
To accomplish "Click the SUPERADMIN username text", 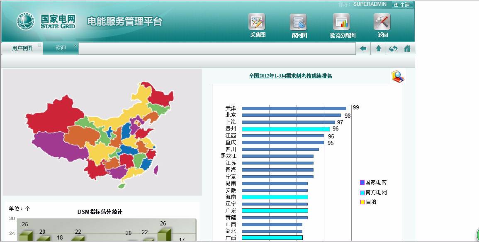I will pyautogui.click(x=370, y=4).
